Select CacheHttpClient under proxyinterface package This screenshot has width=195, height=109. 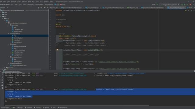[18, 38]
